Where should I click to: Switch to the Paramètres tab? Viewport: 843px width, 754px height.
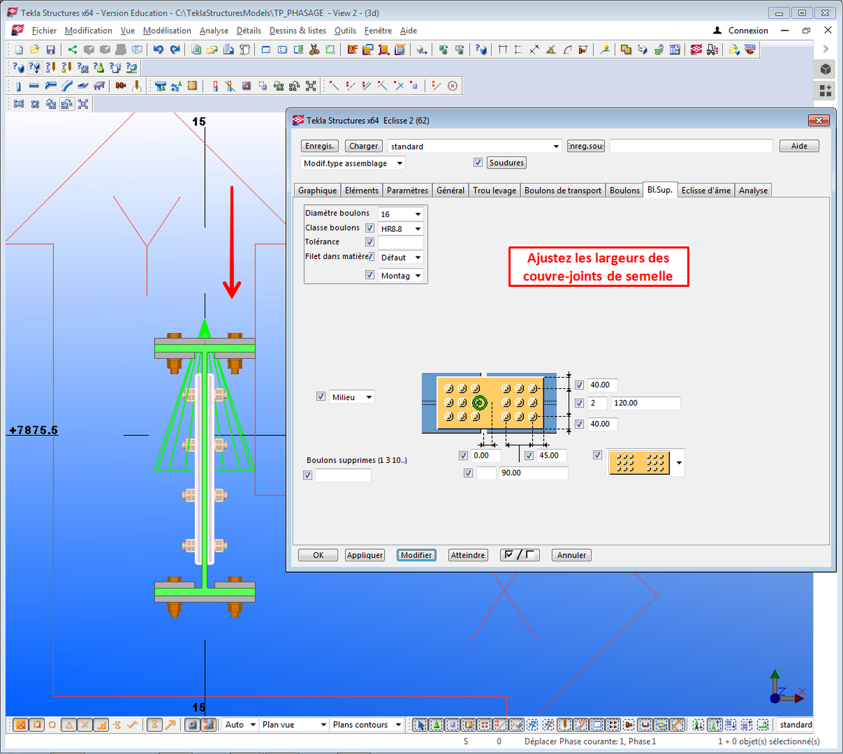(x=407, y=190)
